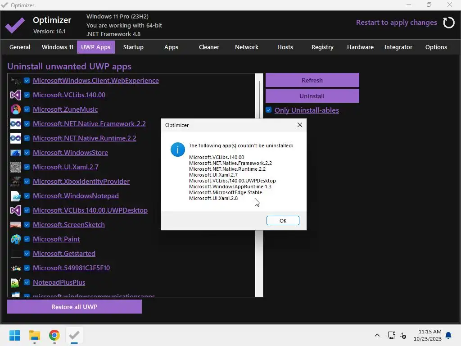Image resolution: width=461 pixels, height=346 pixels.
Task: Uncheck Microsoft.XboxIdentityProvider checkbox
Action: pos(27,181)
